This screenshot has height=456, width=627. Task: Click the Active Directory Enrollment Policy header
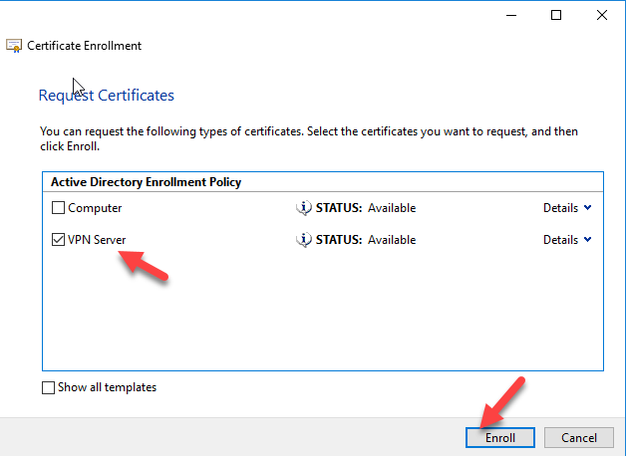145,182
